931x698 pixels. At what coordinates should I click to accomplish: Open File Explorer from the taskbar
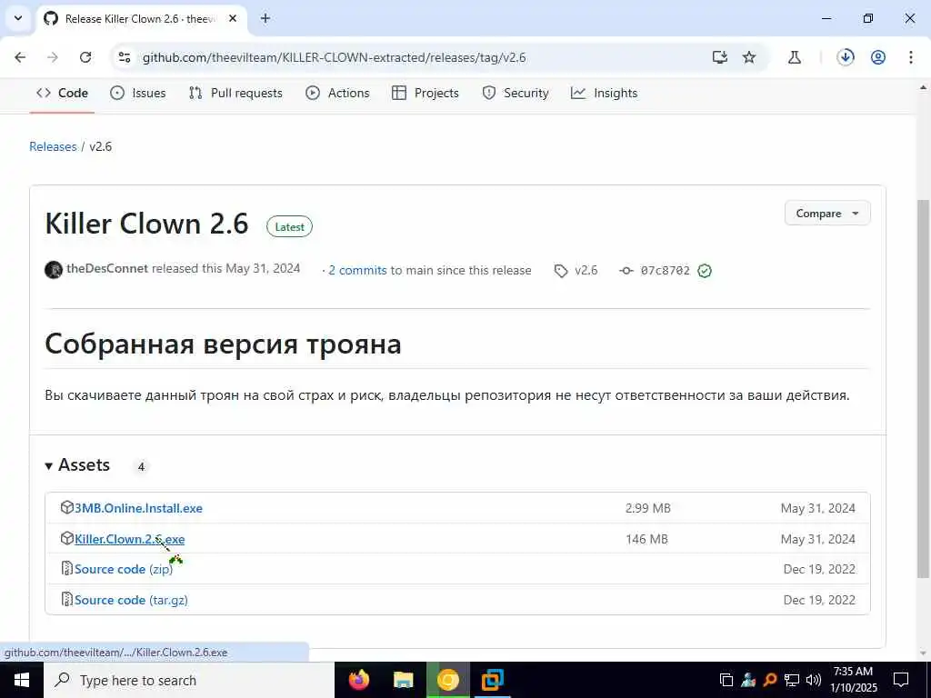tap(404, 680)
